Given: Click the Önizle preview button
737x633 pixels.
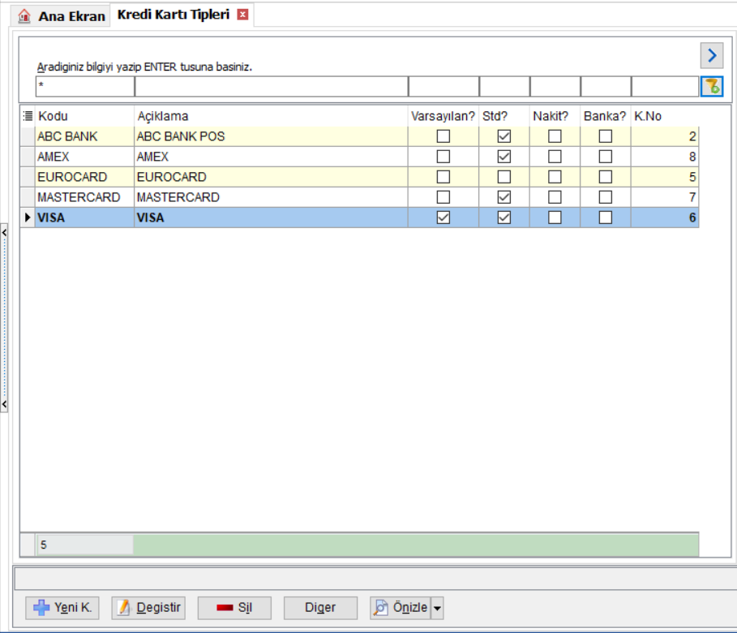Looking at the screenshot, I should 401,608.
